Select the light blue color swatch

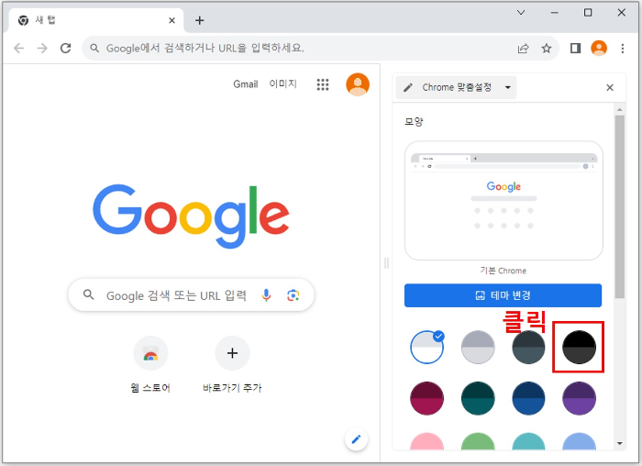(x=579, y=441)
